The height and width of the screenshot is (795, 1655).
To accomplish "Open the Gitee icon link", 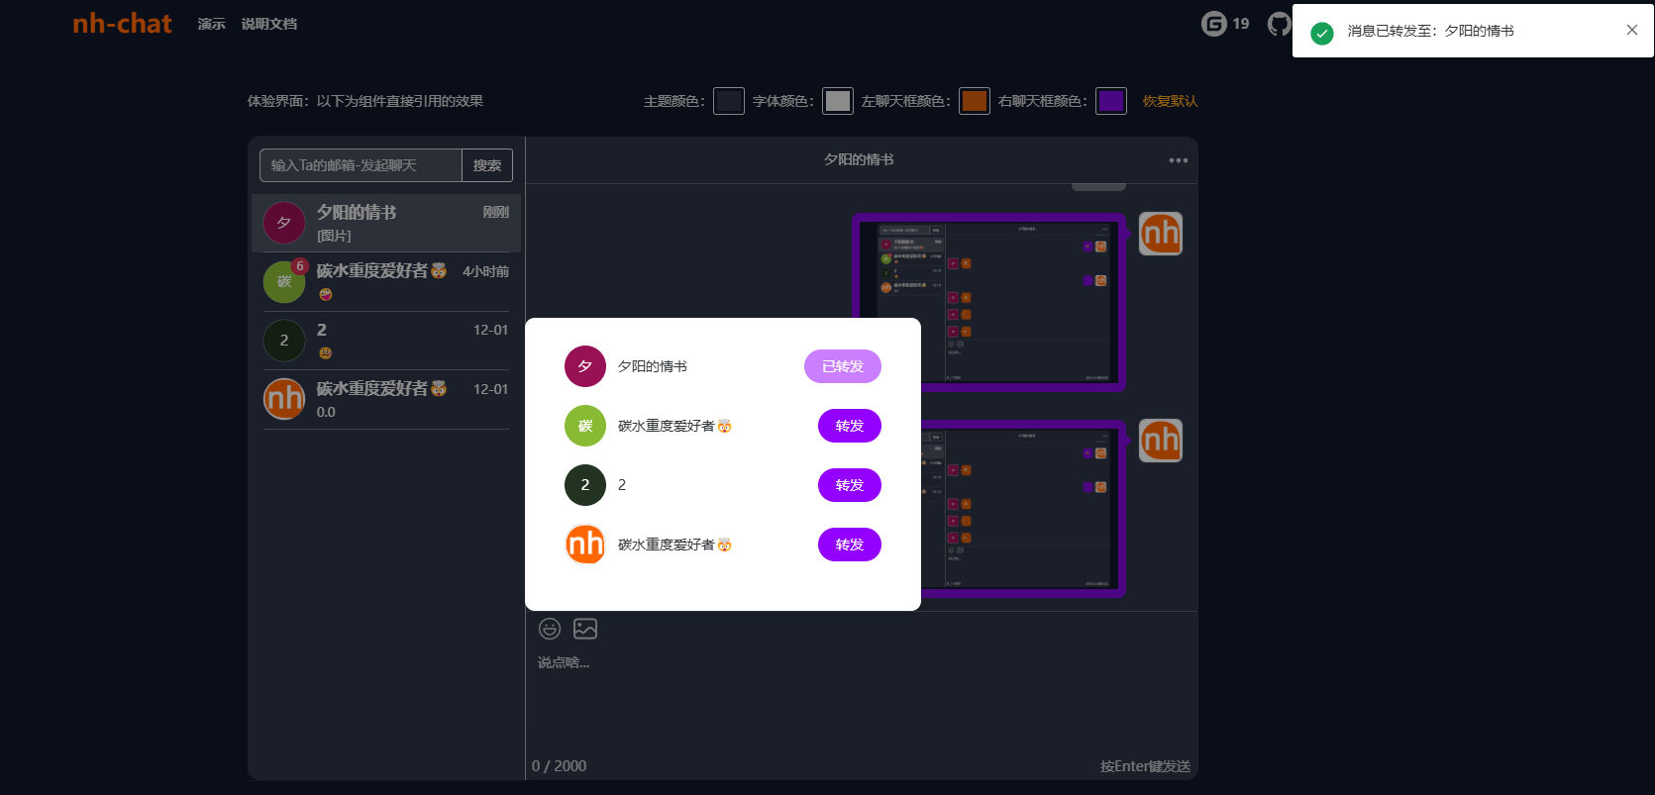I will coord(1214,24).
